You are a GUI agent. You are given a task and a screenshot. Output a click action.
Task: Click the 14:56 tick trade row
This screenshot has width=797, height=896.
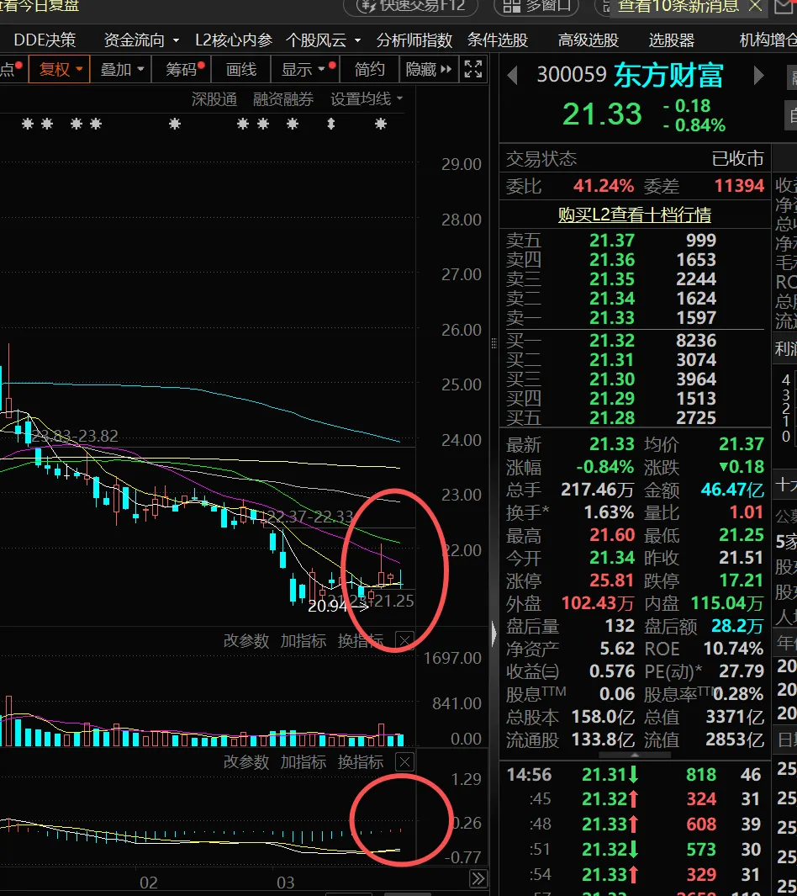point(634,775)
